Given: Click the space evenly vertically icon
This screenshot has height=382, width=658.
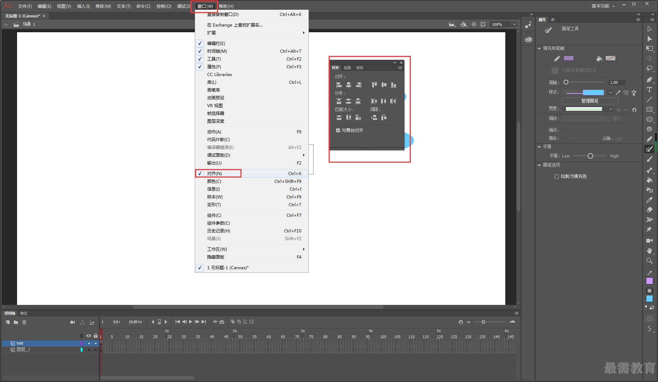Looking at the screenshot, I should (374, 117).
